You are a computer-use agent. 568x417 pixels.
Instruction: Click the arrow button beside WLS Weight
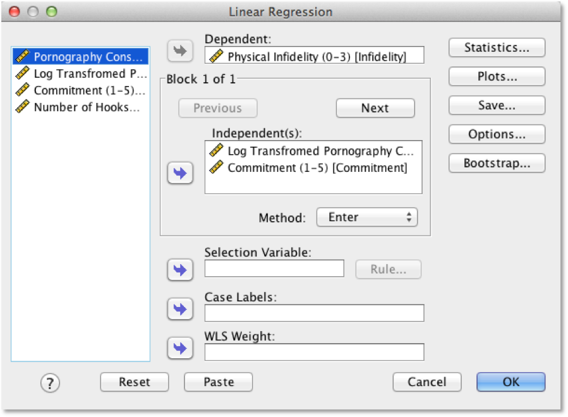point(180,348)
